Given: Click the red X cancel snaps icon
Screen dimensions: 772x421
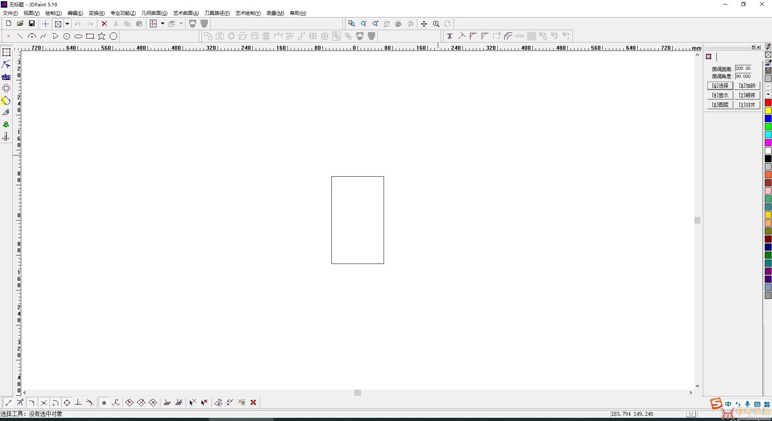Looking at the screenshot, I should [x=253, y=403].
